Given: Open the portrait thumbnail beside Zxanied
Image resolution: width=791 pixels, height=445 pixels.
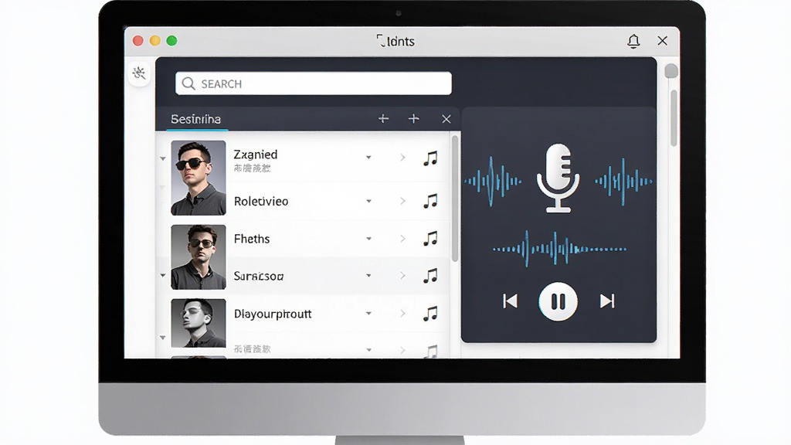Looking at the screenshot, I should pyautogui.click(x=199, y=178).
